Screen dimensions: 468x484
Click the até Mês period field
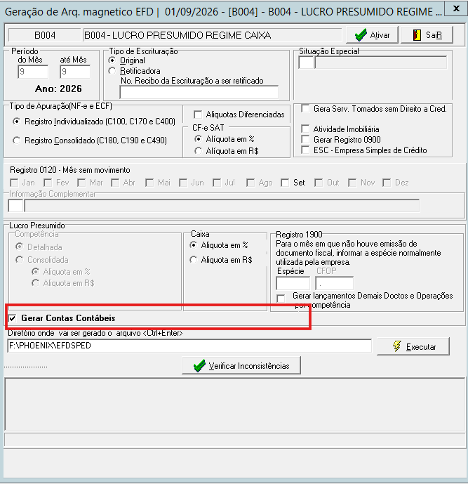click(x=75, y=72)
